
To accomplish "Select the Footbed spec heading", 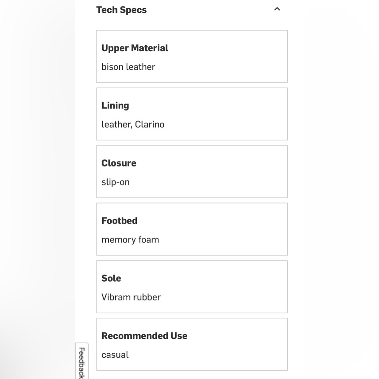I will (119, 221).
